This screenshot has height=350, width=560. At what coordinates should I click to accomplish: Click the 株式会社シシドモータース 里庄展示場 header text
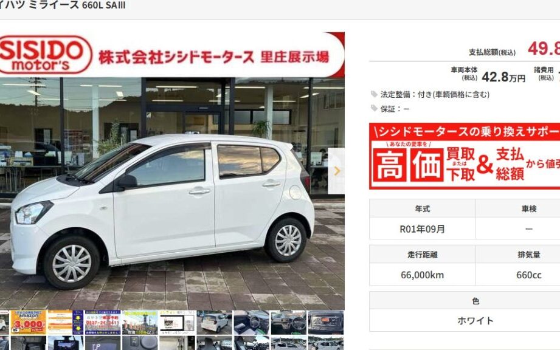click(213, 57)
